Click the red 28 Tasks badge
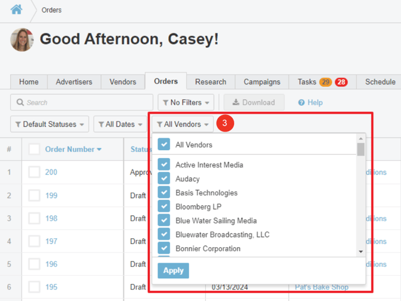This screenshot has width=401, height=301. 341,82
